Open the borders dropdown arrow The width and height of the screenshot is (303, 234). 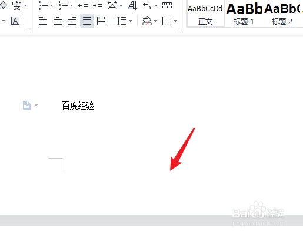[x=175, y=21]
